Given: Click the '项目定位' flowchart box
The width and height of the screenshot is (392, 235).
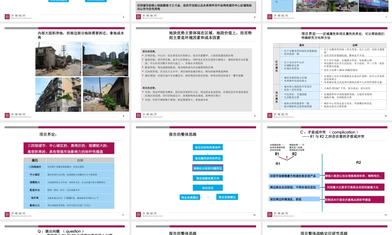Looking at the screenshot, I should 207,188.
